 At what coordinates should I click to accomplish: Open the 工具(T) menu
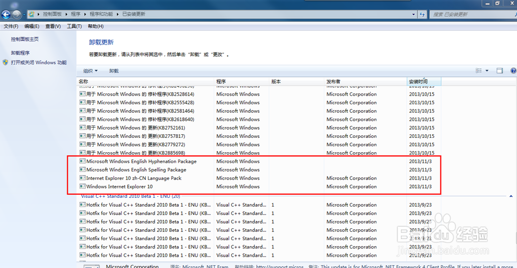(74, 26)
